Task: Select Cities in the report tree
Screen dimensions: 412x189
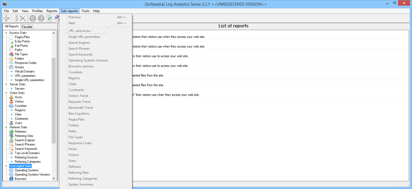Action: point(18,114)
